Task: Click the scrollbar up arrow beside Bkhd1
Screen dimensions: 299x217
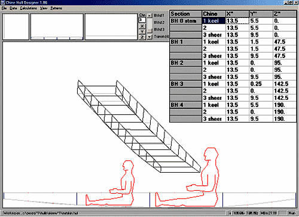Action: [x=149, y=16]
